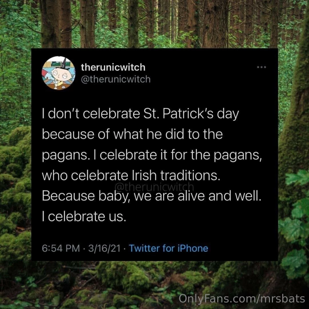The height and width of the screenshot is (309, 309).
Task: Click the @therunicwitch handle under the name
Action: tap(116, 79)
